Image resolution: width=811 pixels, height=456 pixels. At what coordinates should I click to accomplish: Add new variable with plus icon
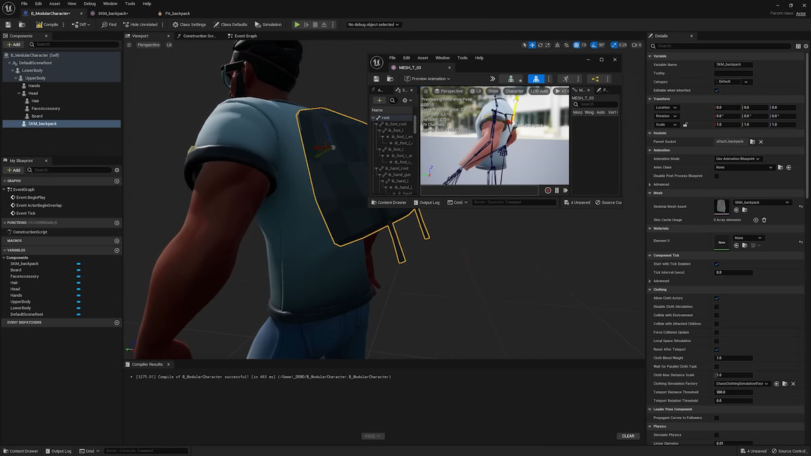coord(117,251)
